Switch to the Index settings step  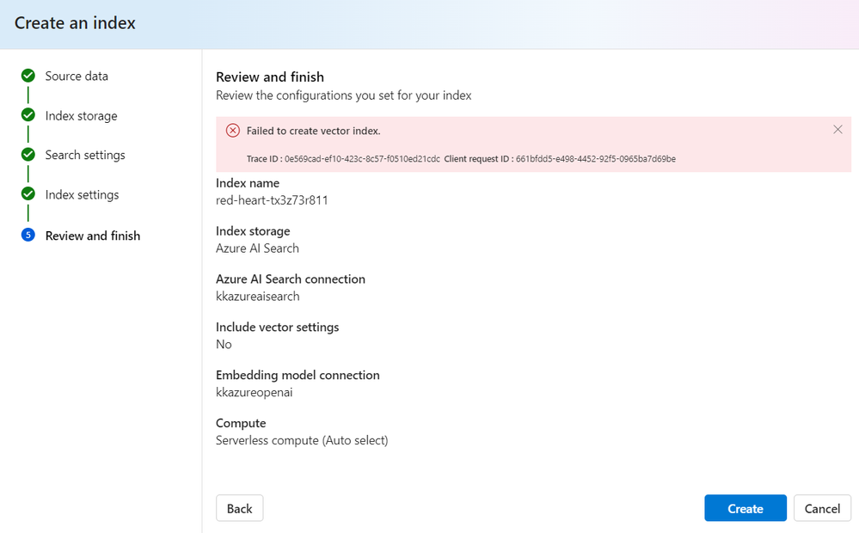pyautogui.click(x=82, y=195)
